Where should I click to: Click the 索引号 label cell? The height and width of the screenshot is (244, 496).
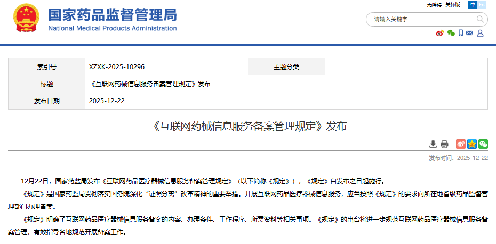pos(46,67)
